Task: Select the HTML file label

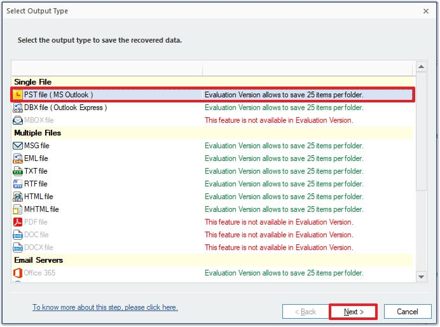Action: coord(38,197)
